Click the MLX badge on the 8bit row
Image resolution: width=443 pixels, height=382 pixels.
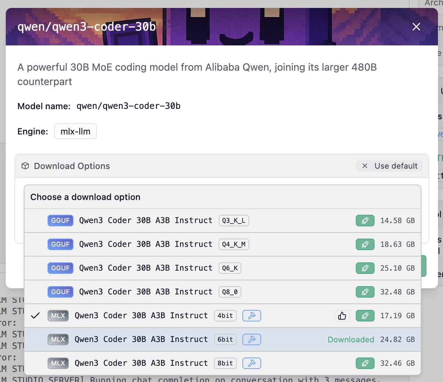tap(58, 363)
